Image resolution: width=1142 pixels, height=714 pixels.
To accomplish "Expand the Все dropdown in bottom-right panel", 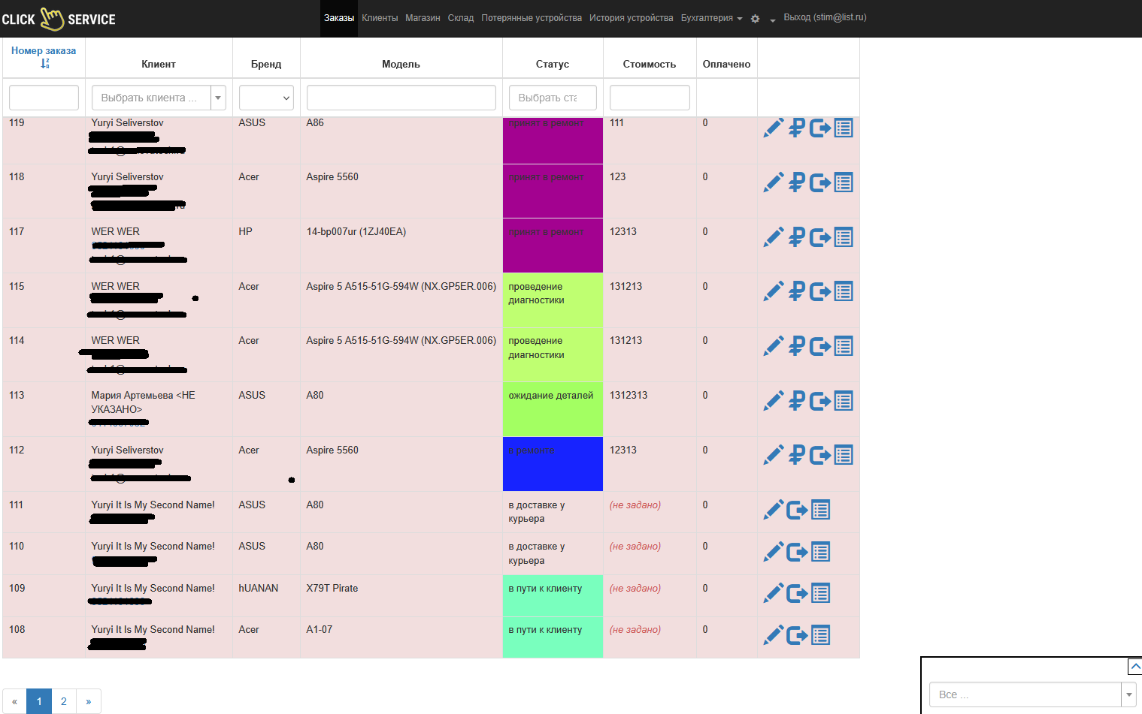I will point(1128,694).
